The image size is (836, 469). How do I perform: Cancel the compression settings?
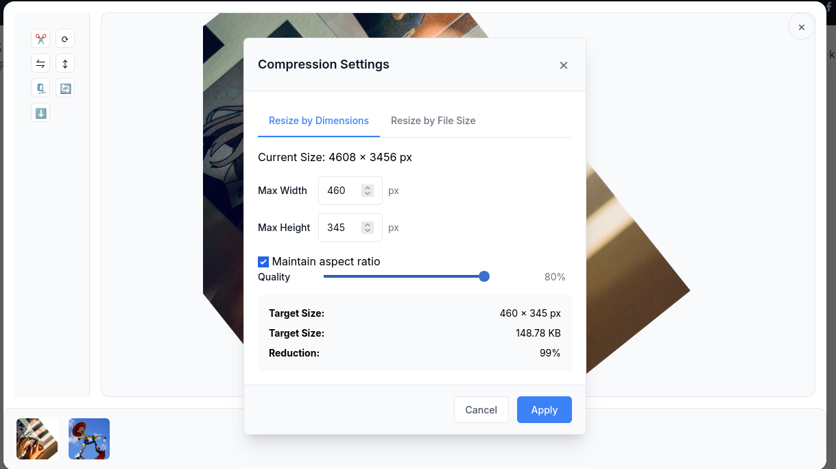pos(481,410)
